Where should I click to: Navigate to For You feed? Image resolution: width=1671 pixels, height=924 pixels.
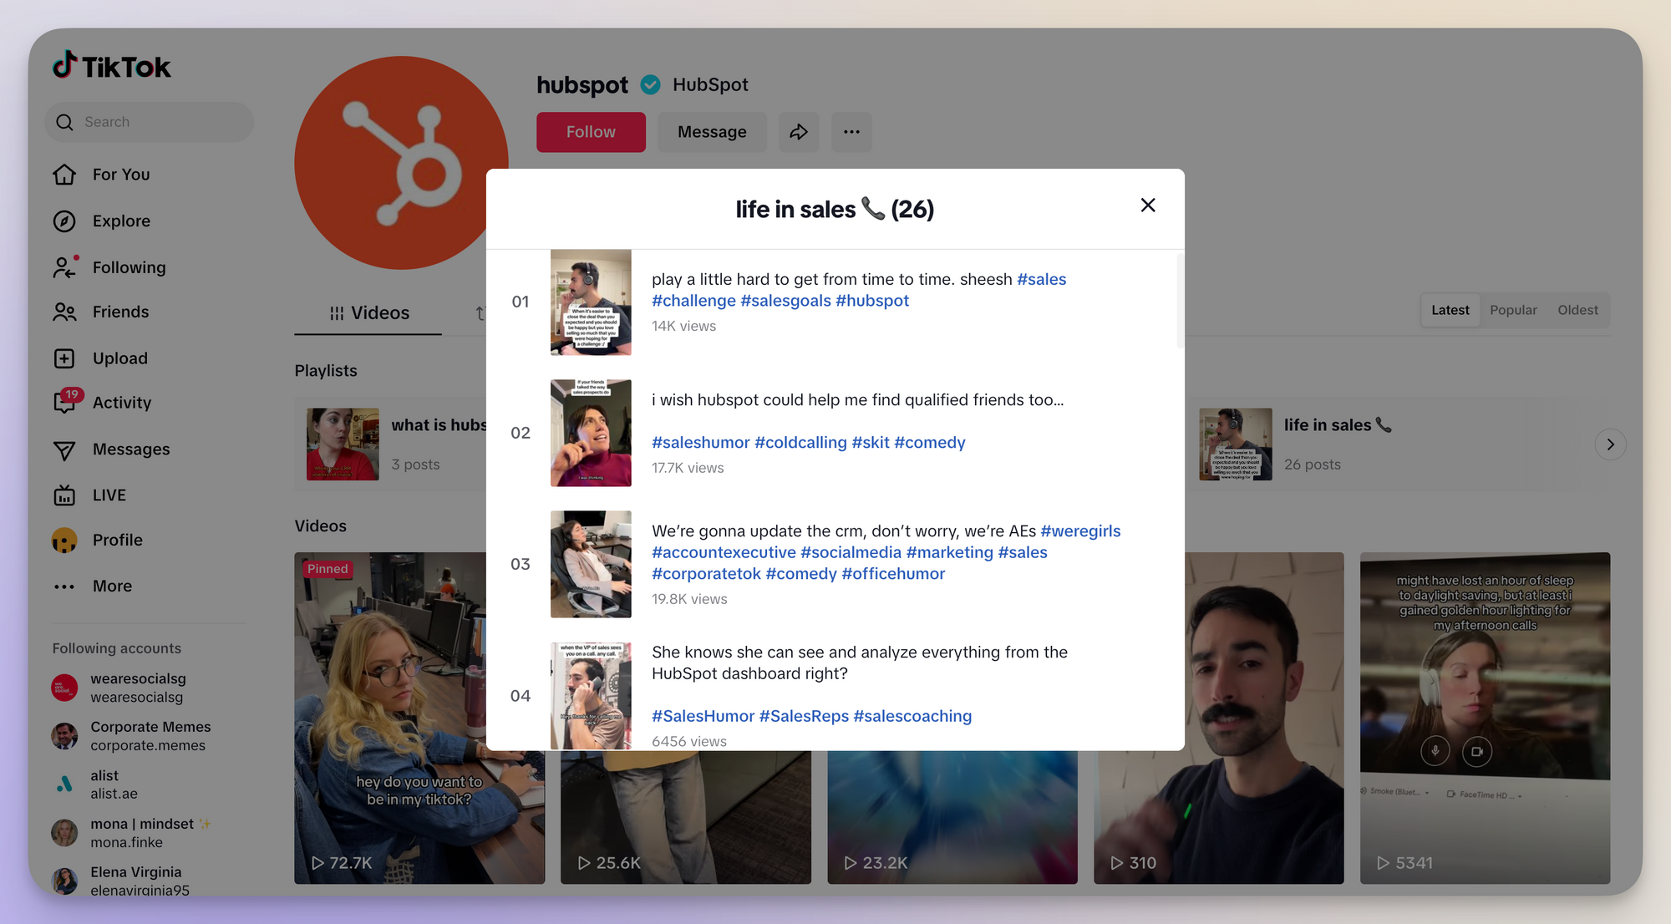click(119, 174)
